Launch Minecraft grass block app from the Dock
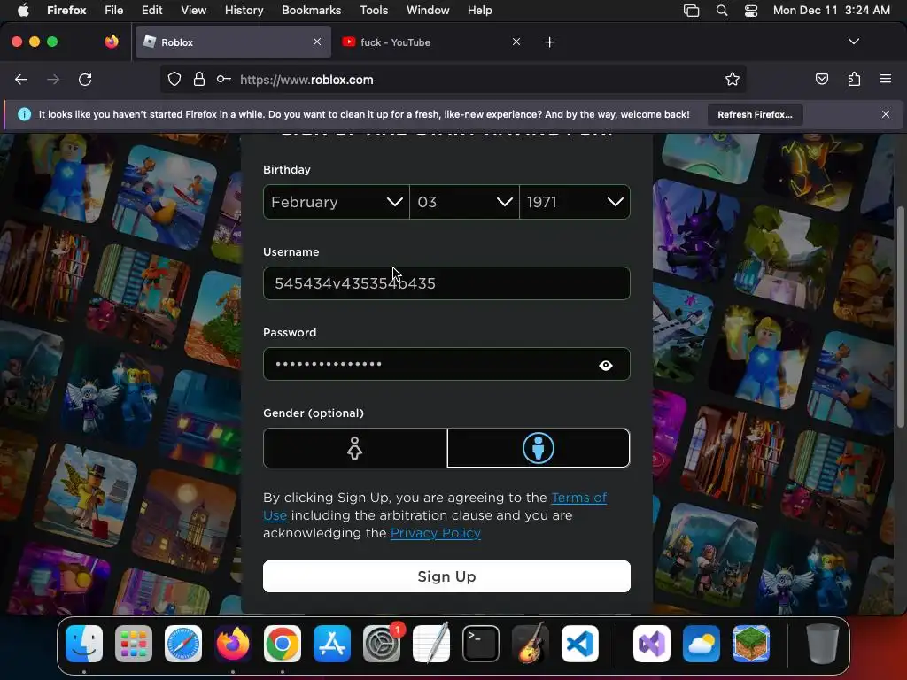 751,644
